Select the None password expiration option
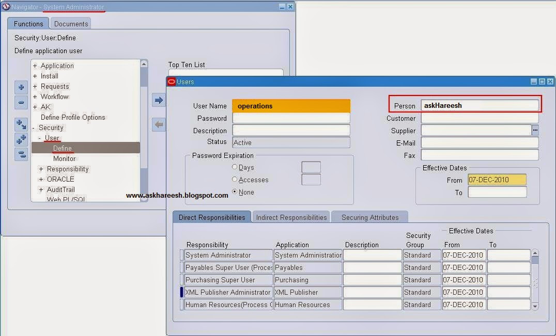Viewport: 556px width, 336px height. (x=235, y=191)
